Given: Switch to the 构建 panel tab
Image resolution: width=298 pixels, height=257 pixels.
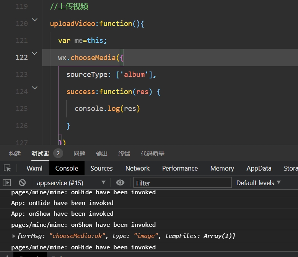Looking at the screenshot, I should click(15, 153).
